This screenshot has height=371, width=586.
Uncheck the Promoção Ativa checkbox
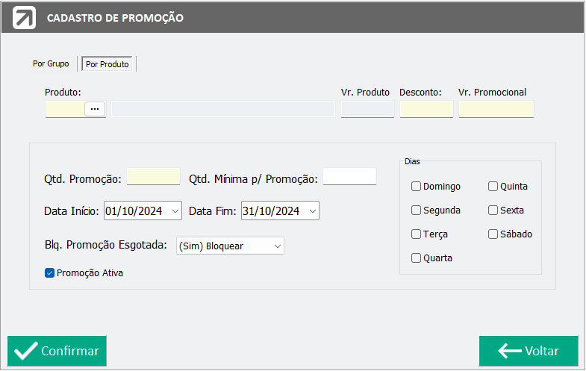50,273
